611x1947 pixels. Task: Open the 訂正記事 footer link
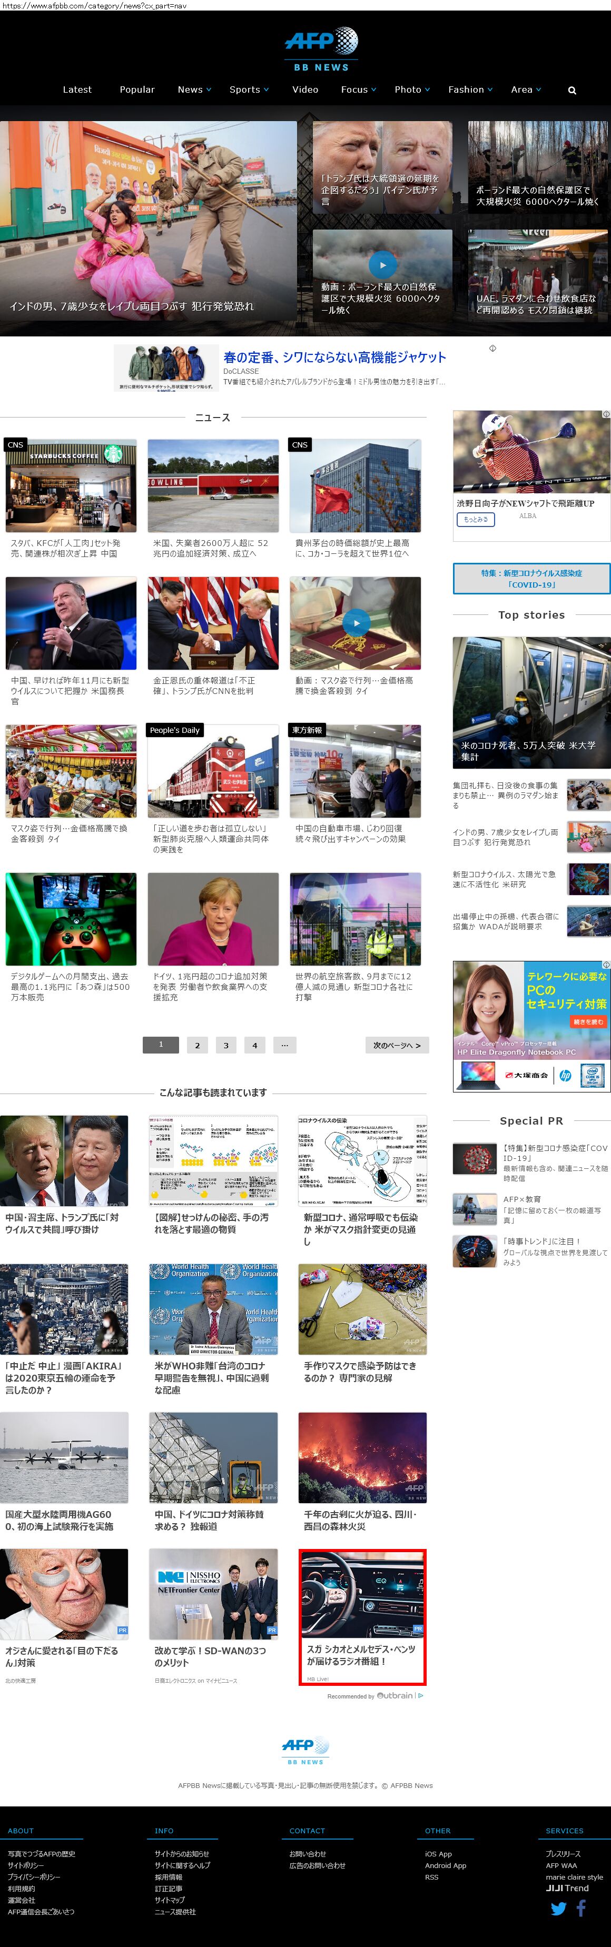[x=169, y=1888]
